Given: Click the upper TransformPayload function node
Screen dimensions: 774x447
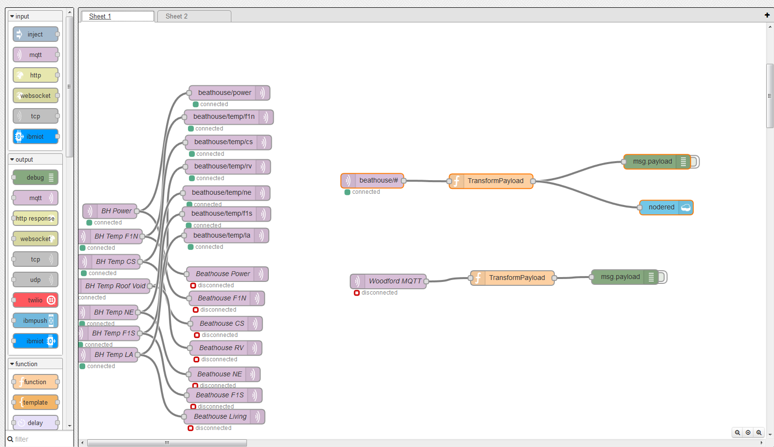Looking at the screenshot, I should pos(491,181).
